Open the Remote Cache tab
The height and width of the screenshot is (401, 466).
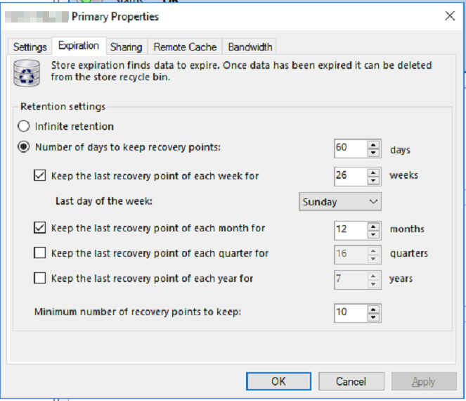(x=185, y=47)
